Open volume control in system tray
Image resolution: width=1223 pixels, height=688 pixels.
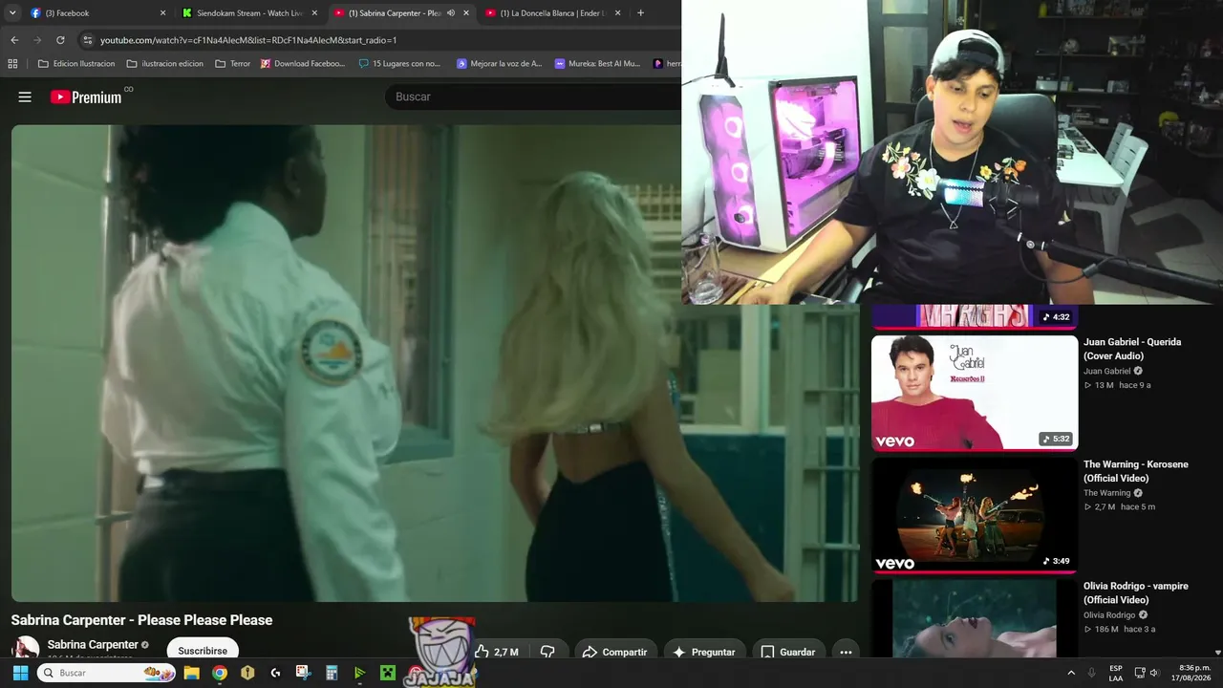[1154, 673]
